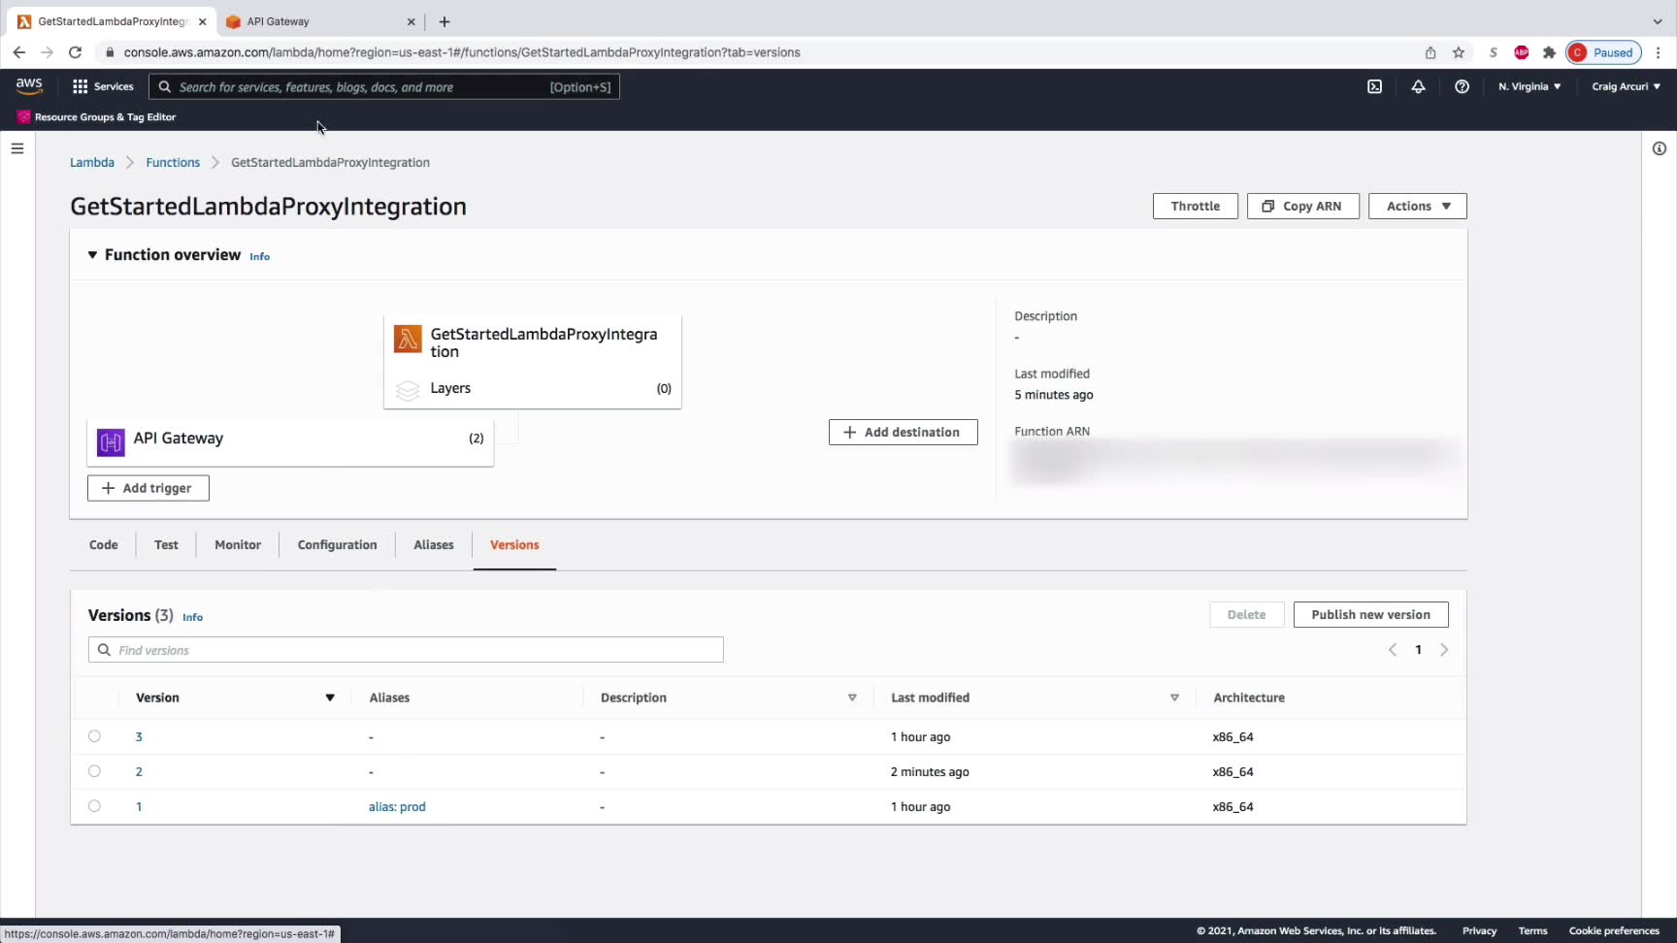Reload the page with the refresh icon

point(75,52)
